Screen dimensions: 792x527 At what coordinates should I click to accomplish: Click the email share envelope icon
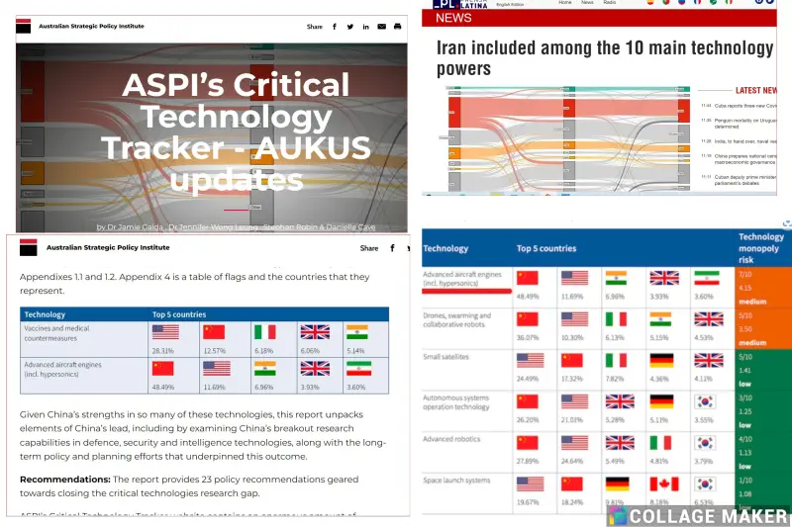point(381,27)
